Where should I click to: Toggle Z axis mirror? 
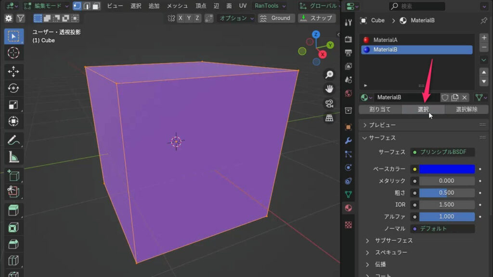click(x=197, y=18)
